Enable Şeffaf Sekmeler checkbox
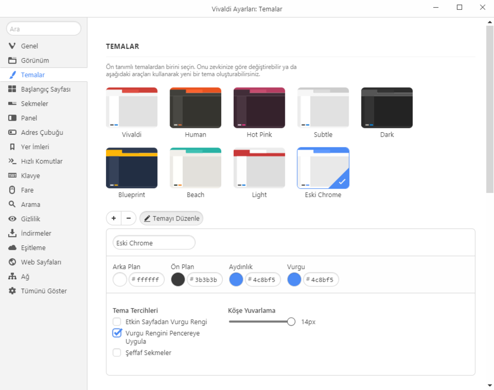This screenshot has height=390, width=494. click(117, 353)
